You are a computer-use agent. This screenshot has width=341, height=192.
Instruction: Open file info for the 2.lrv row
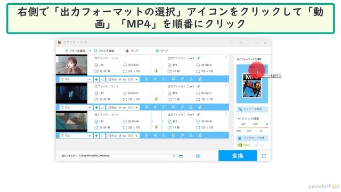(147, 107)
